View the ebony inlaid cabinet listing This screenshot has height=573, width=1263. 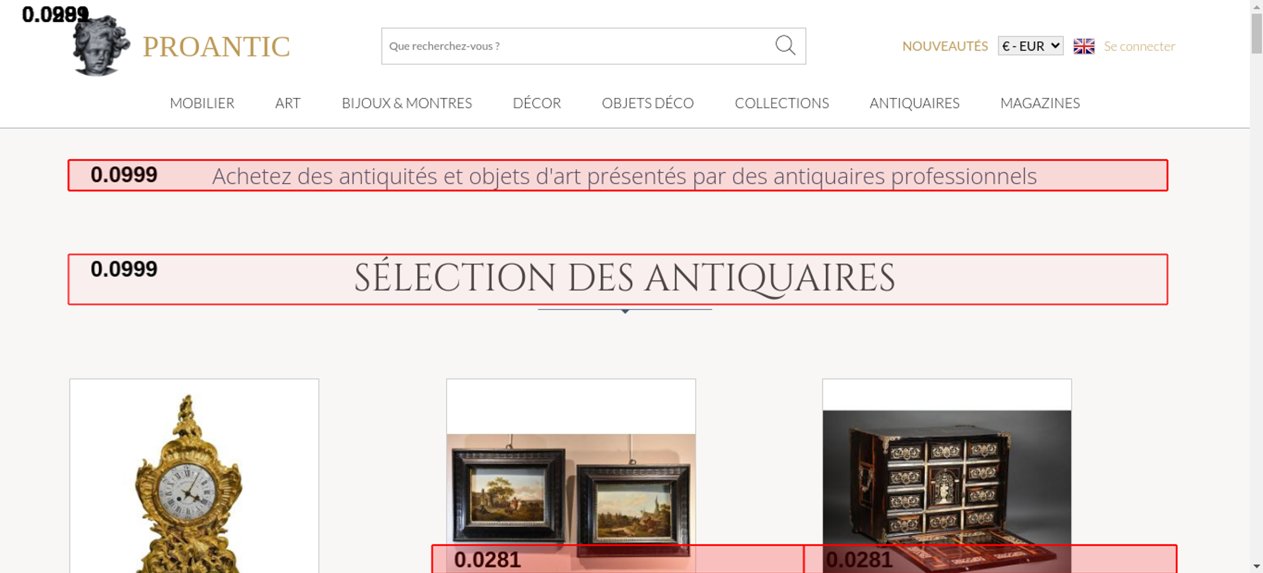(947, 480)
